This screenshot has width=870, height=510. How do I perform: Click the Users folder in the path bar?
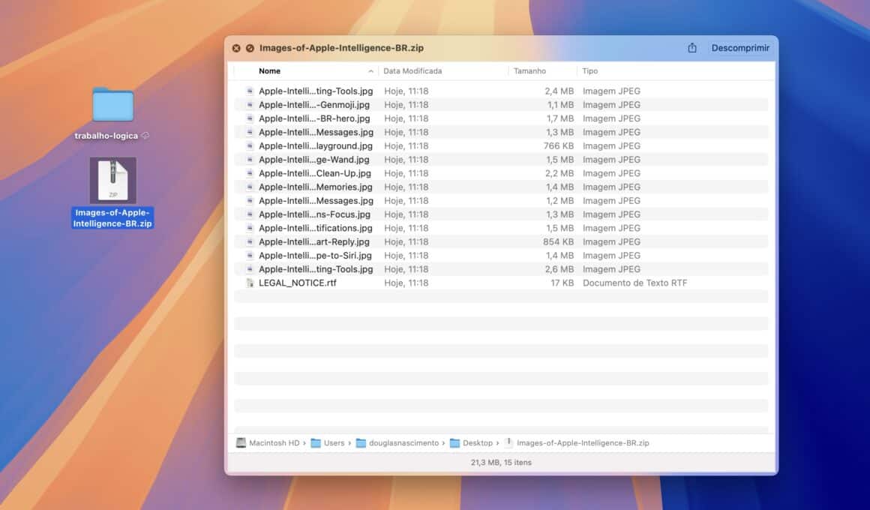click(x=328, y=442)
